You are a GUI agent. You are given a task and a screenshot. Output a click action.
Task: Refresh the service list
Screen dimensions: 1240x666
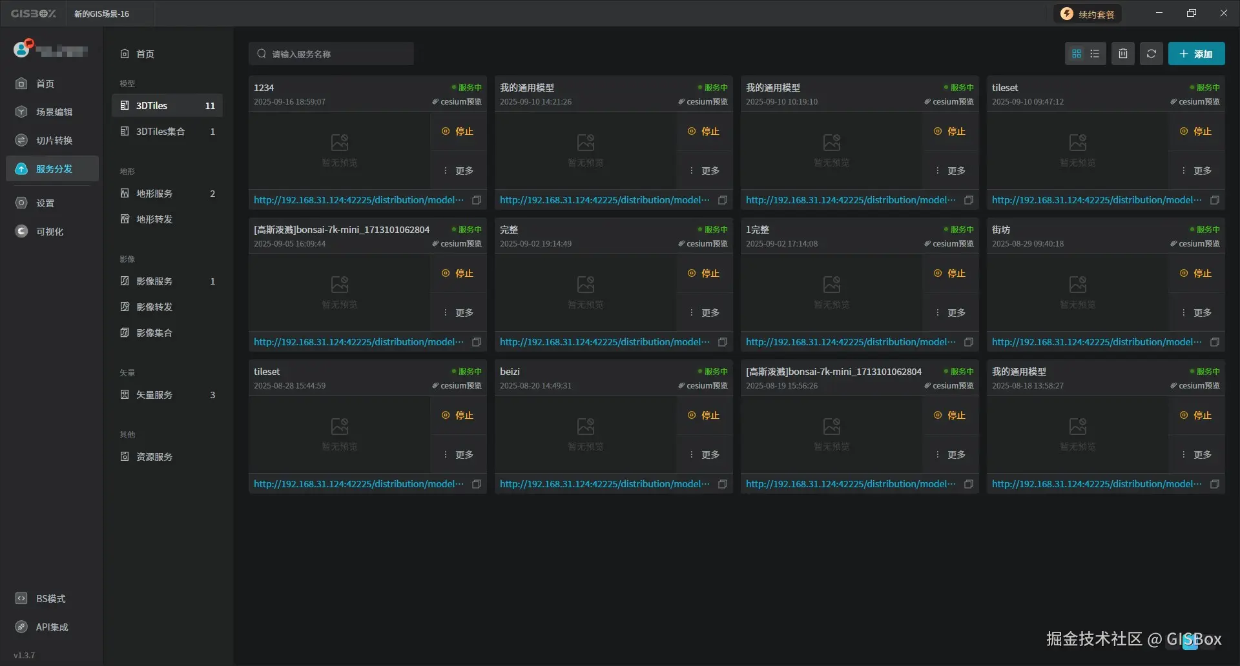(1152, 54)
